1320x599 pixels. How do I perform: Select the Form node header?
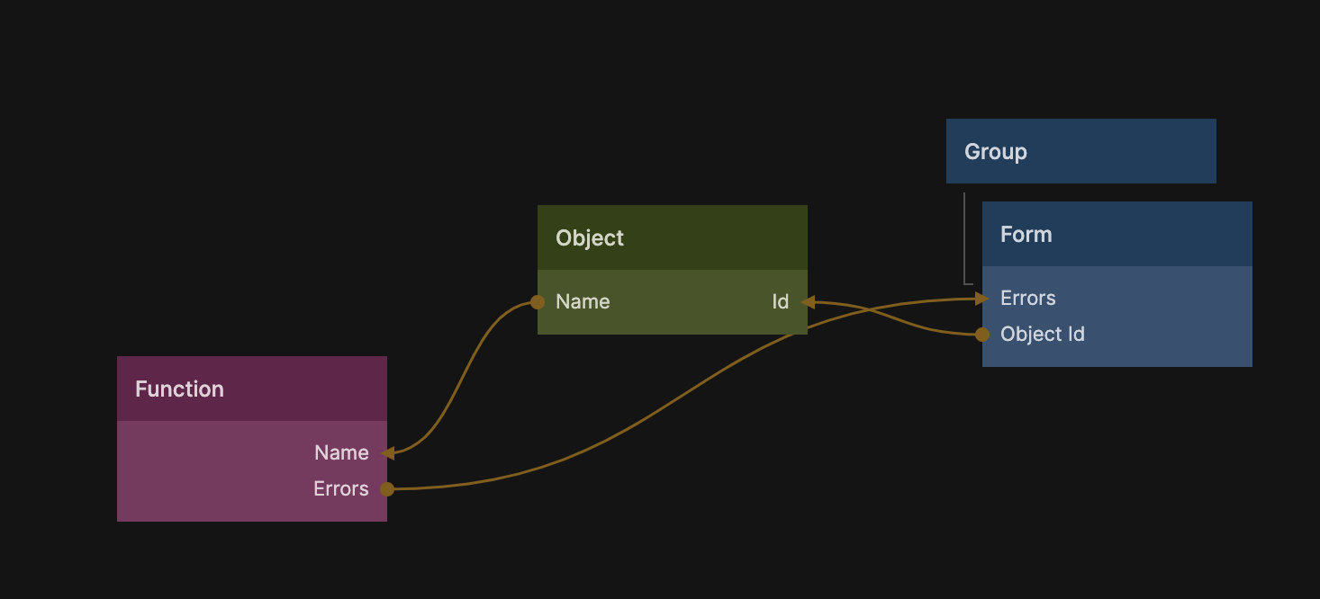pos(1117,234)
